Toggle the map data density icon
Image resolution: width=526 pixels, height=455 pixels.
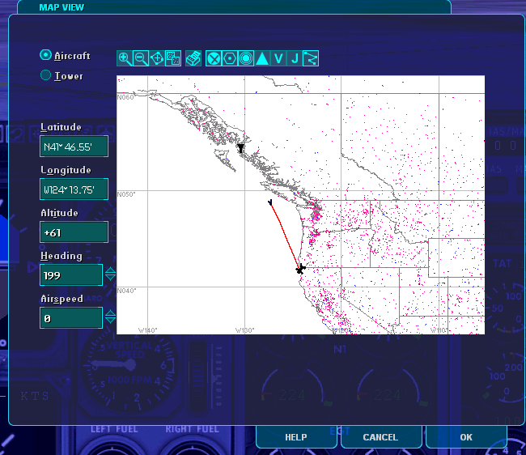pos(173,58)
